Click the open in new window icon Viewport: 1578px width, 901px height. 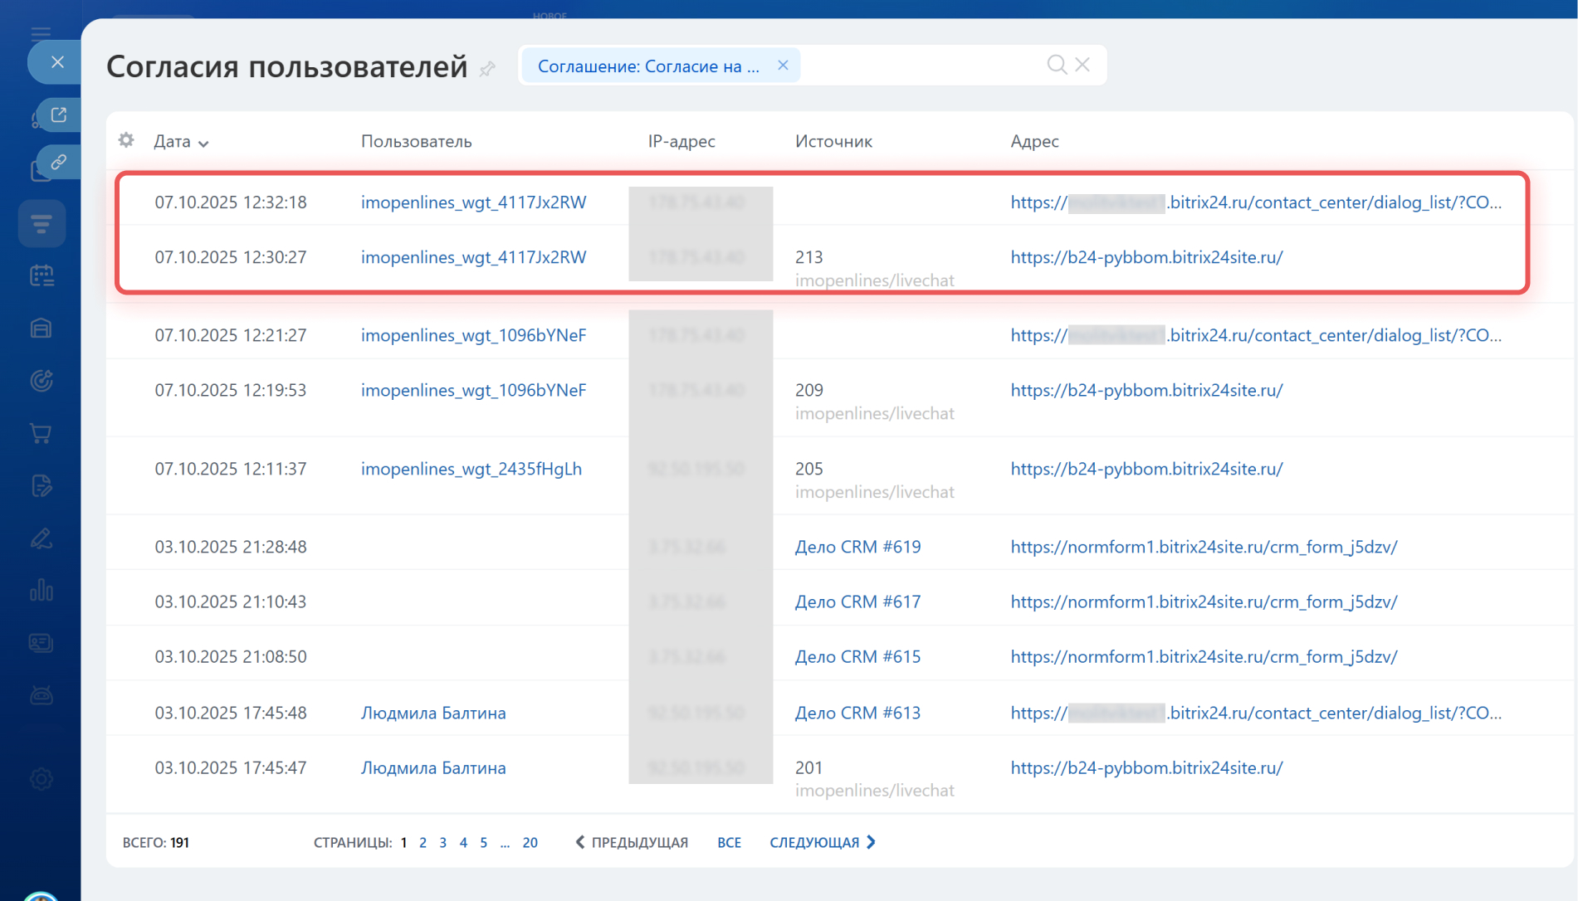[58, 115]
